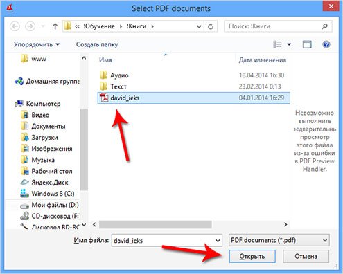Open Загрузки folder in sidebar
The image size is (343, 274).
tap(44, 138)
